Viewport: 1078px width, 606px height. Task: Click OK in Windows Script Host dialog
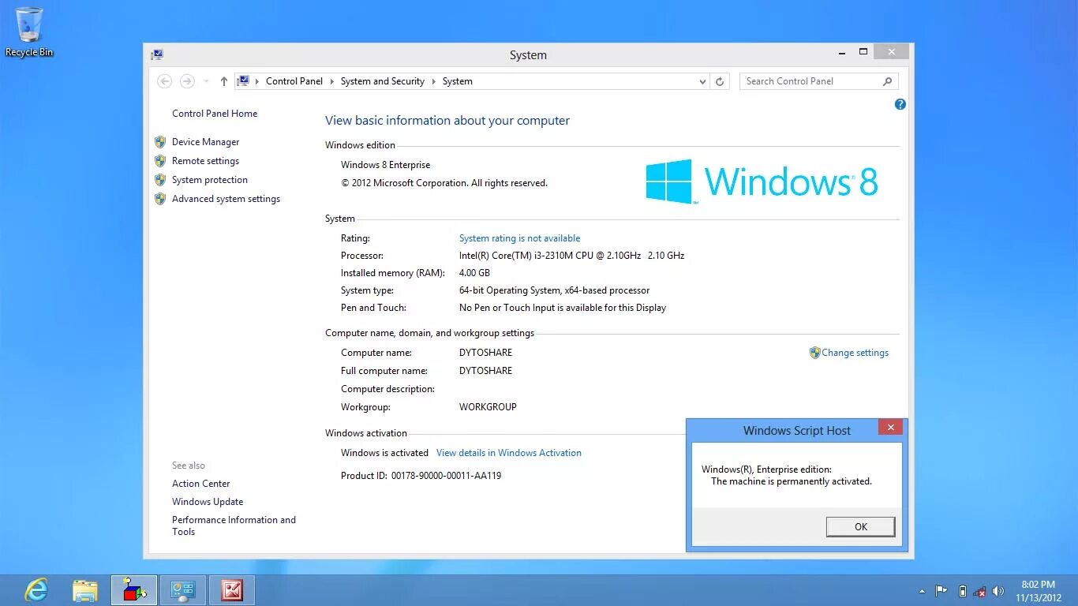pos(861,527)
